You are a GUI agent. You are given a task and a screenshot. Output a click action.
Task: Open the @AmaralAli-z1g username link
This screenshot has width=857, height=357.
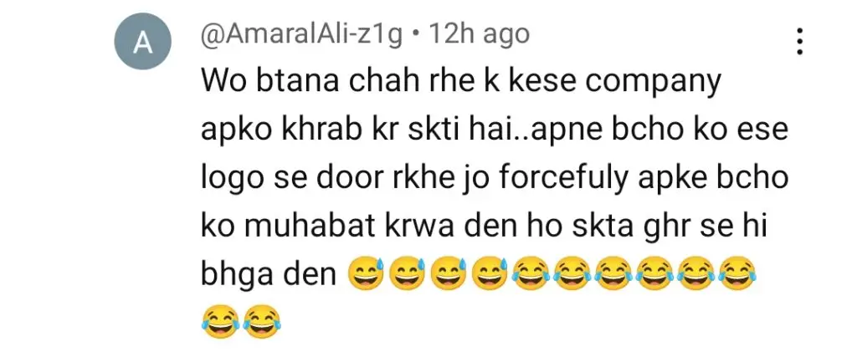click(302, 35)
